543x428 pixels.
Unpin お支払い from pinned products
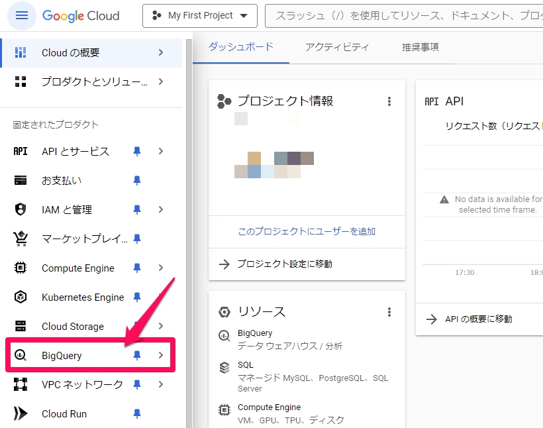tap(136, 180)
